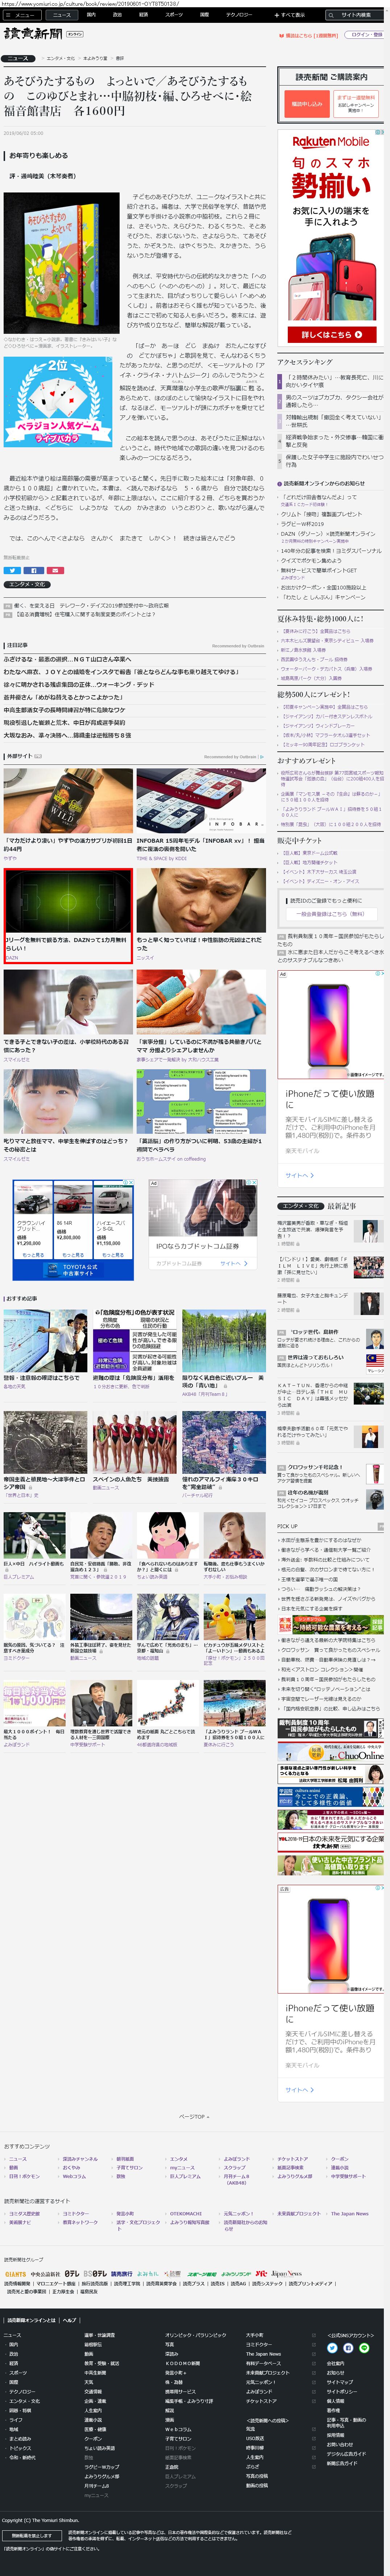
Task: Open the 経済 navigation tab
Action: [x=143, y=15]
